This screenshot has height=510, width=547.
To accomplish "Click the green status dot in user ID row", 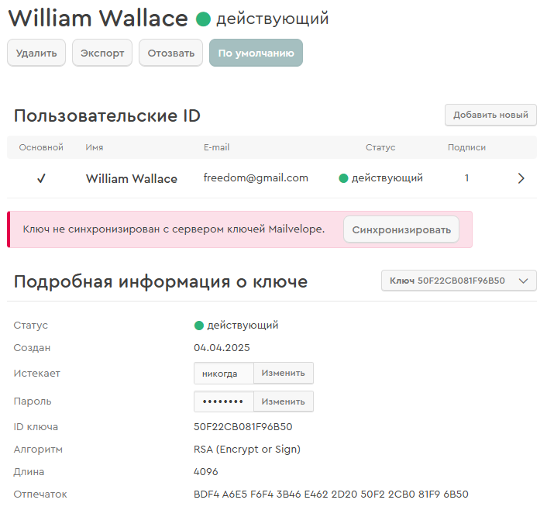I will (343, 178).
